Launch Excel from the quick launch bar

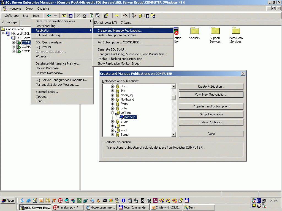click(79, 201)
